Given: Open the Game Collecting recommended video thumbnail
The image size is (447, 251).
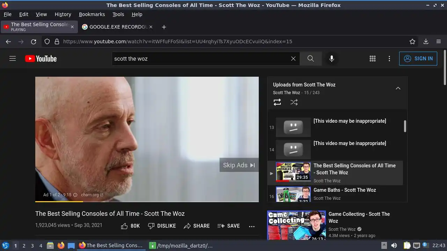Looking at the screenshot, I should [x=296, y=225].
